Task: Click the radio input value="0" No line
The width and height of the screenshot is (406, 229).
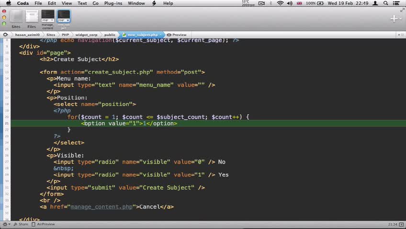Action: [140, 162]
